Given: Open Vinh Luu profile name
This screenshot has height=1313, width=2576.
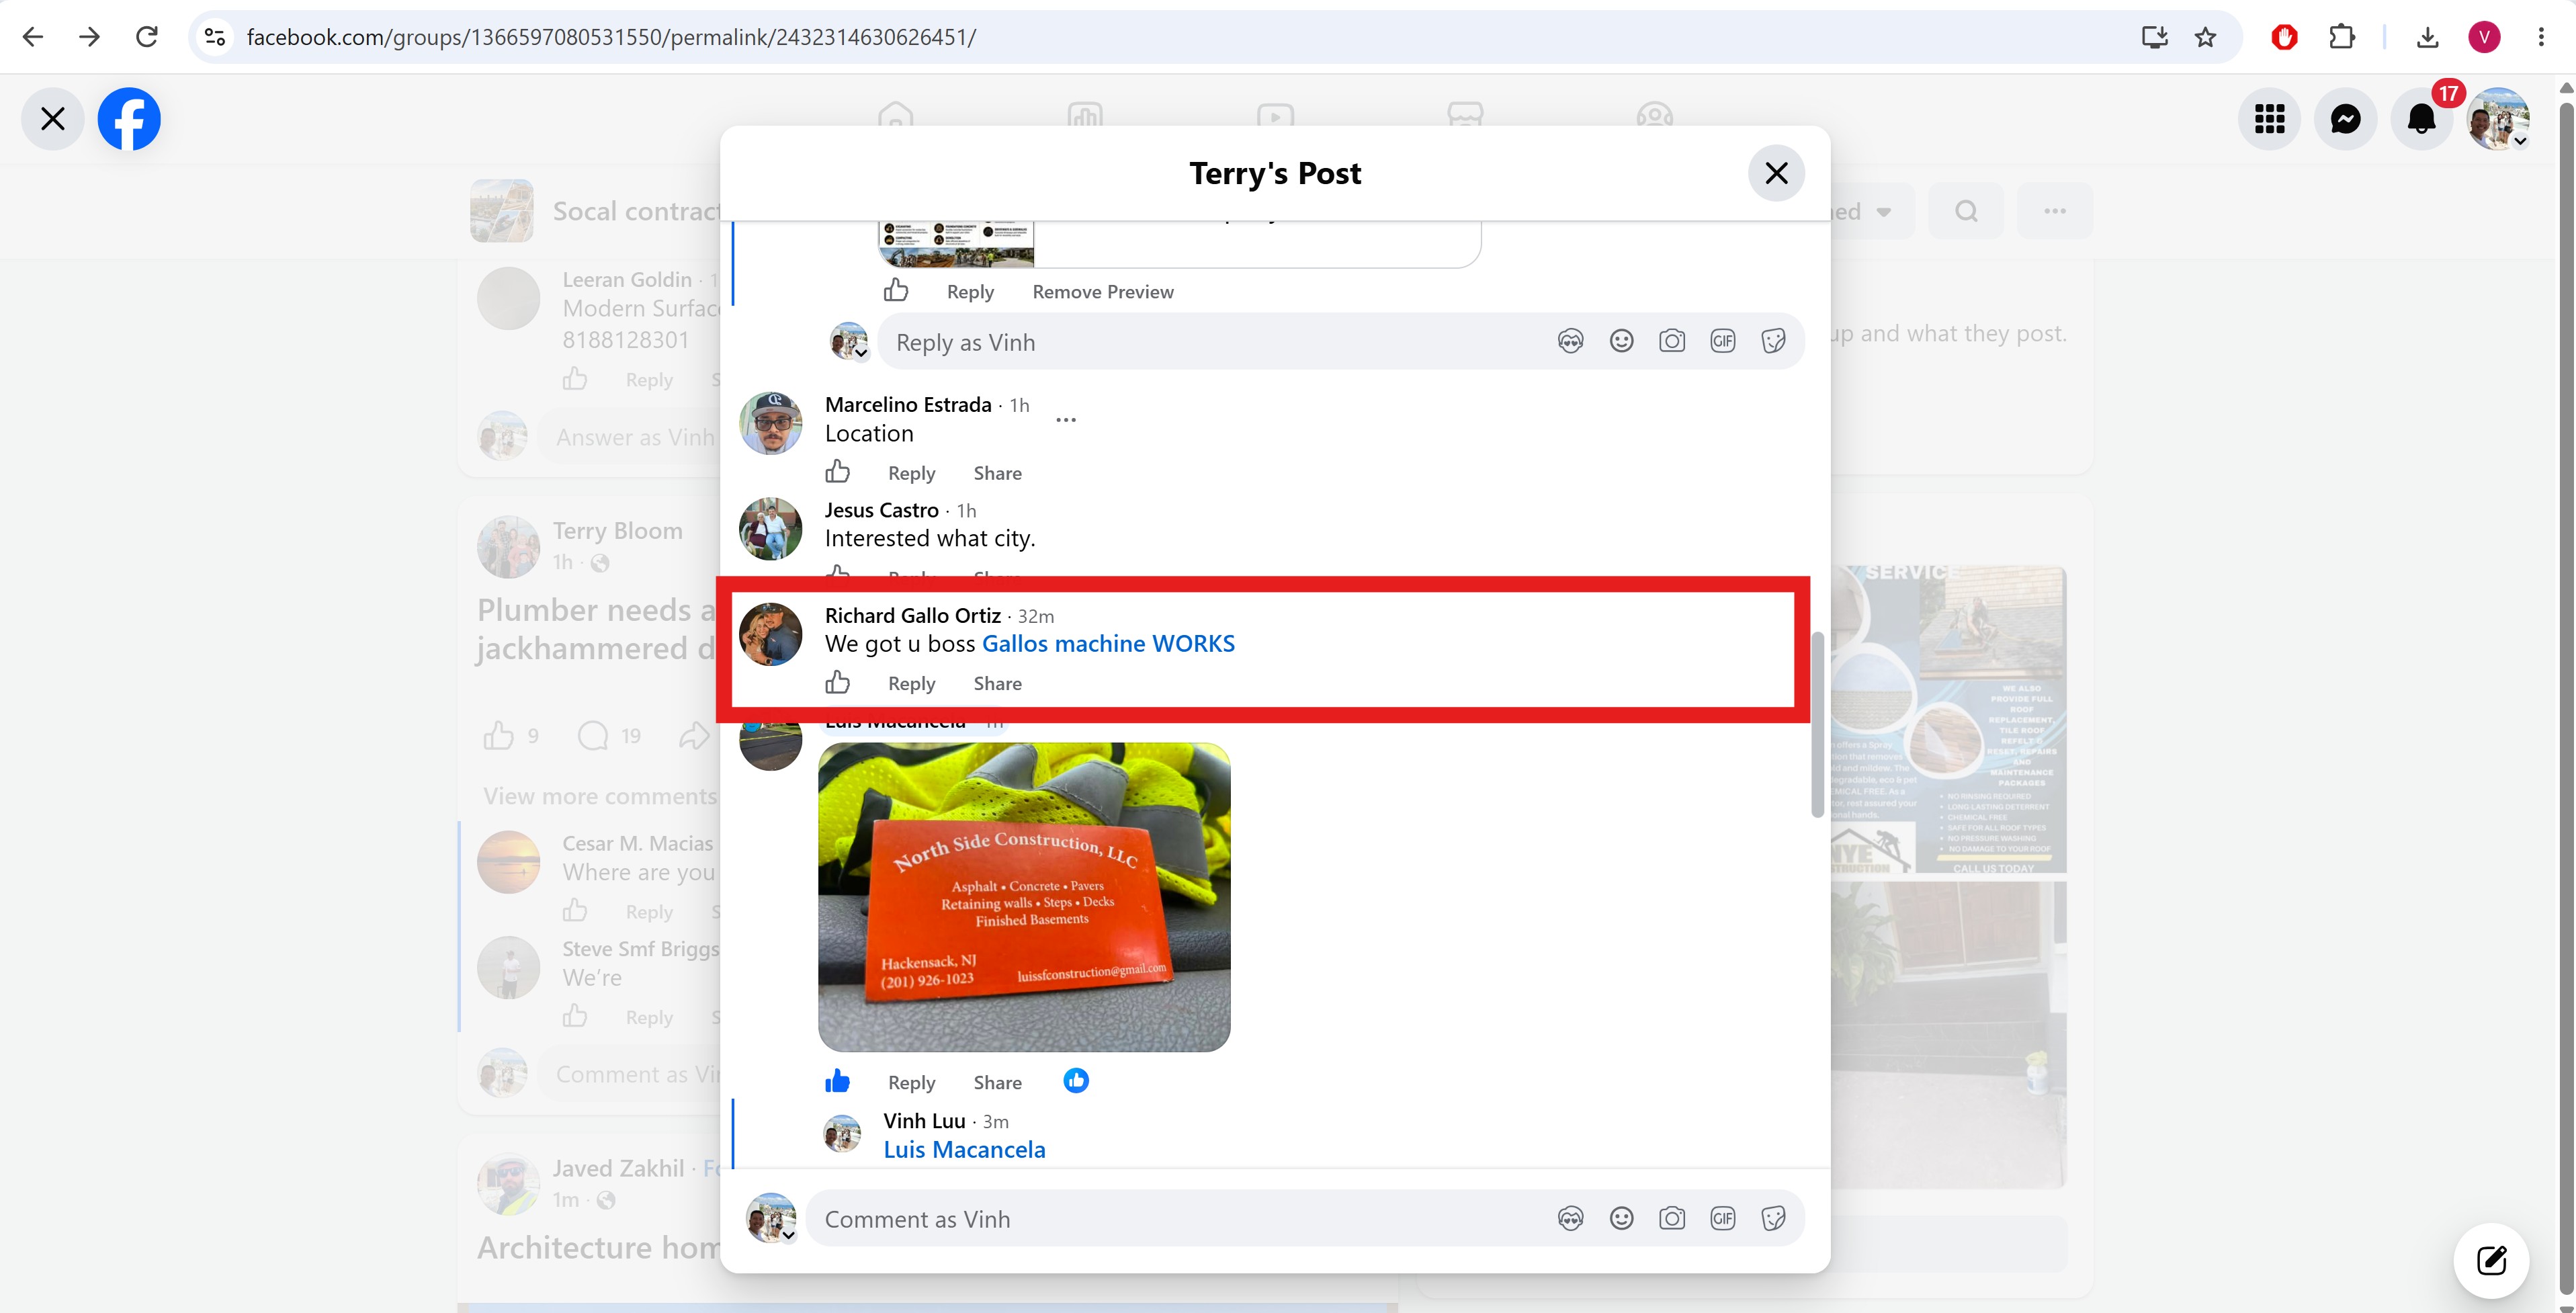Looking at the screenshot, I should (x=924, y=1121).
